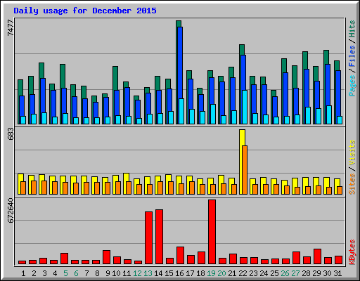The image size is (360, 281).
Task: Click the orange sites bar for day 31
Action: (x=340, y=190)
